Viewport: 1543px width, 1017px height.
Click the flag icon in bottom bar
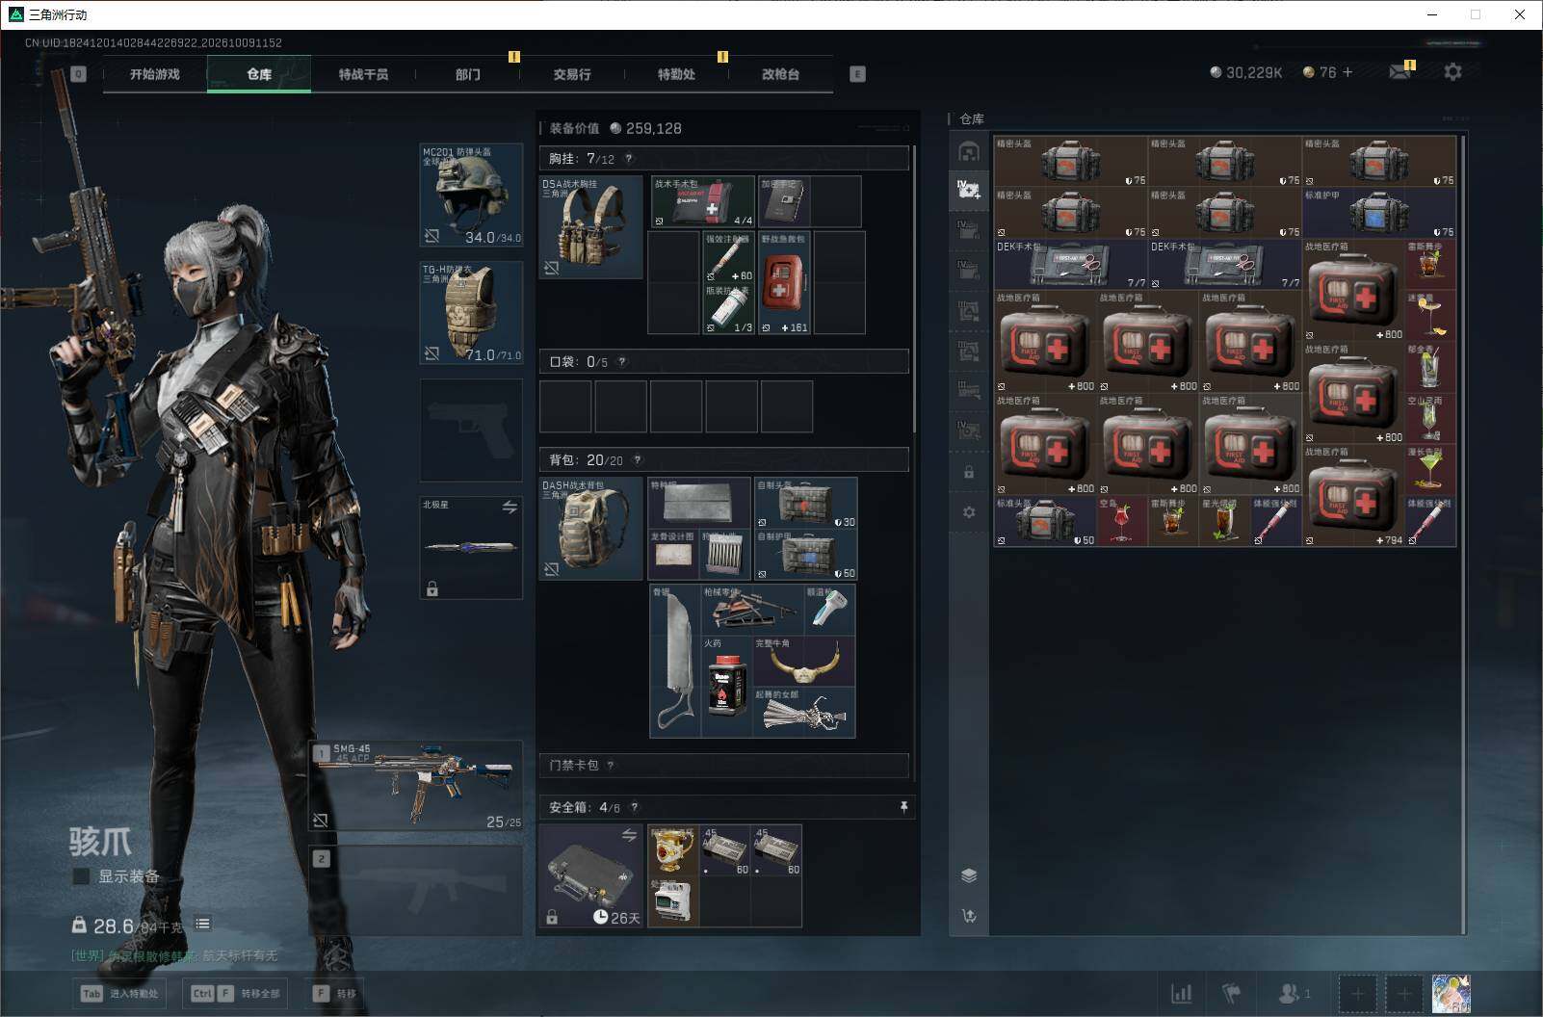pyautogui.click(x=1232, y=993)
